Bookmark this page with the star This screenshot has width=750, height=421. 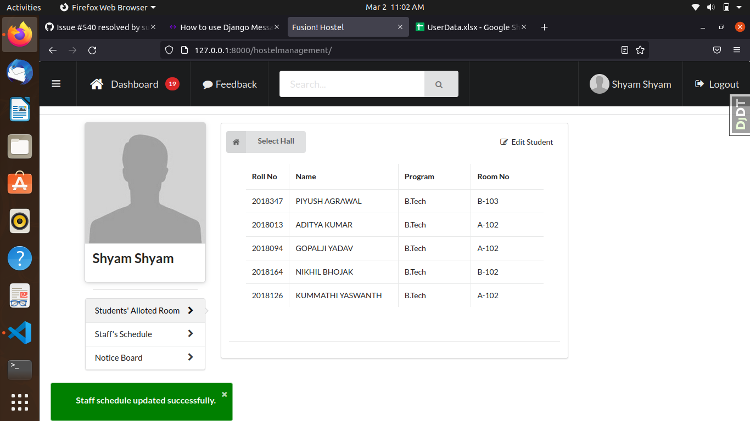tap(640, 50)
